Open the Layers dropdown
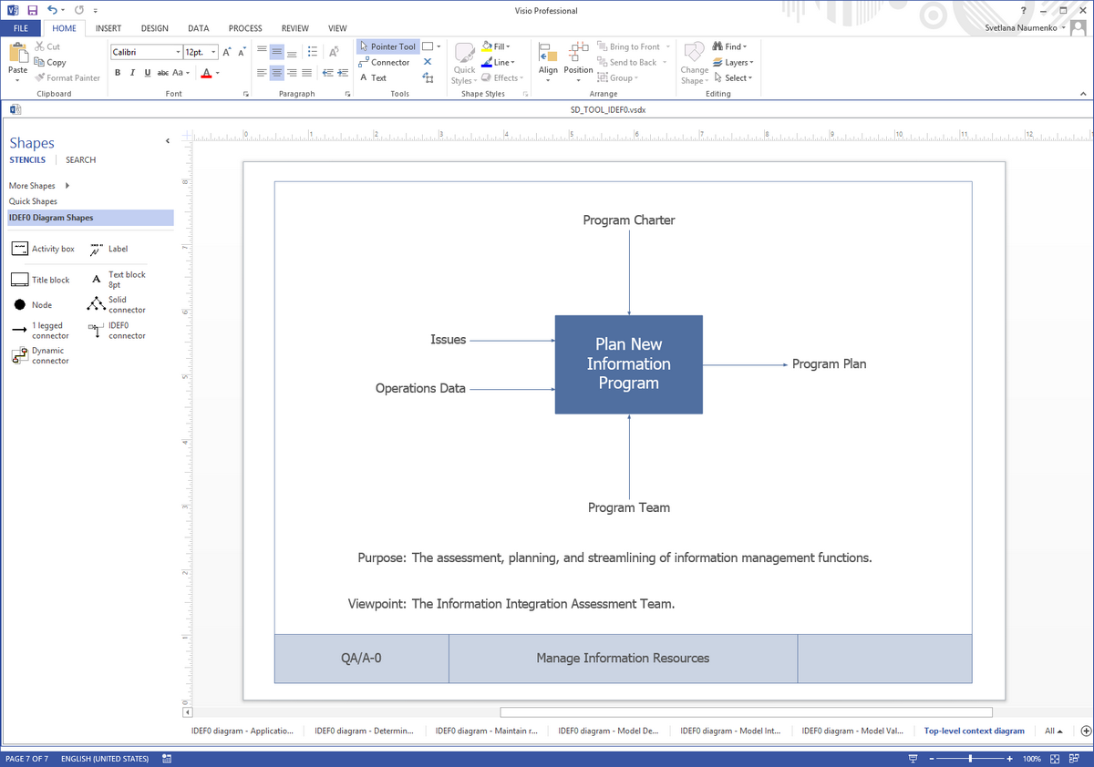 coord(734,63)
